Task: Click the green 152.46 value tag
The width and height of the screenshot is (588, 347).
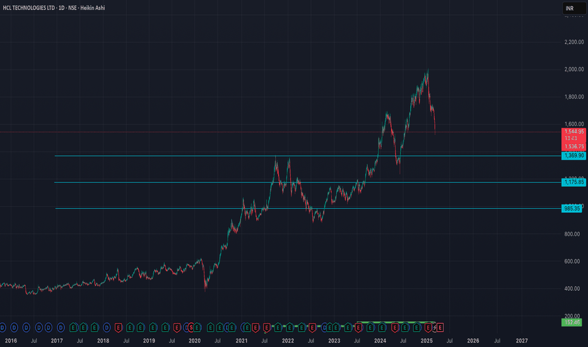Action: coord(572,322)
